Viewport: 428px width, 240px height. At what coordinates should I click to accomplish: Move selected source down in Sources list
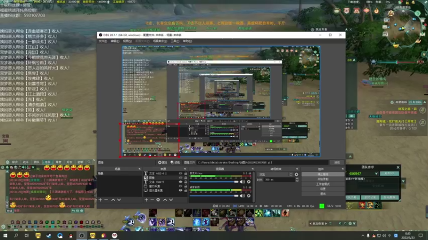[171, 199]
